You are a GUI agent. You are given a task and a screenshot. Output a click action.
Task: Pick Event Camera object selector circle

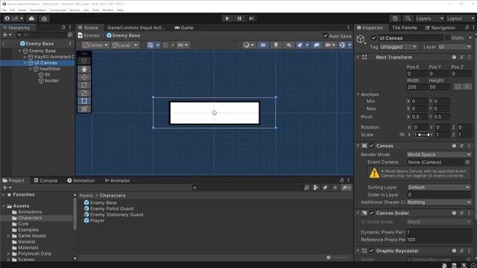pos(467,162)
